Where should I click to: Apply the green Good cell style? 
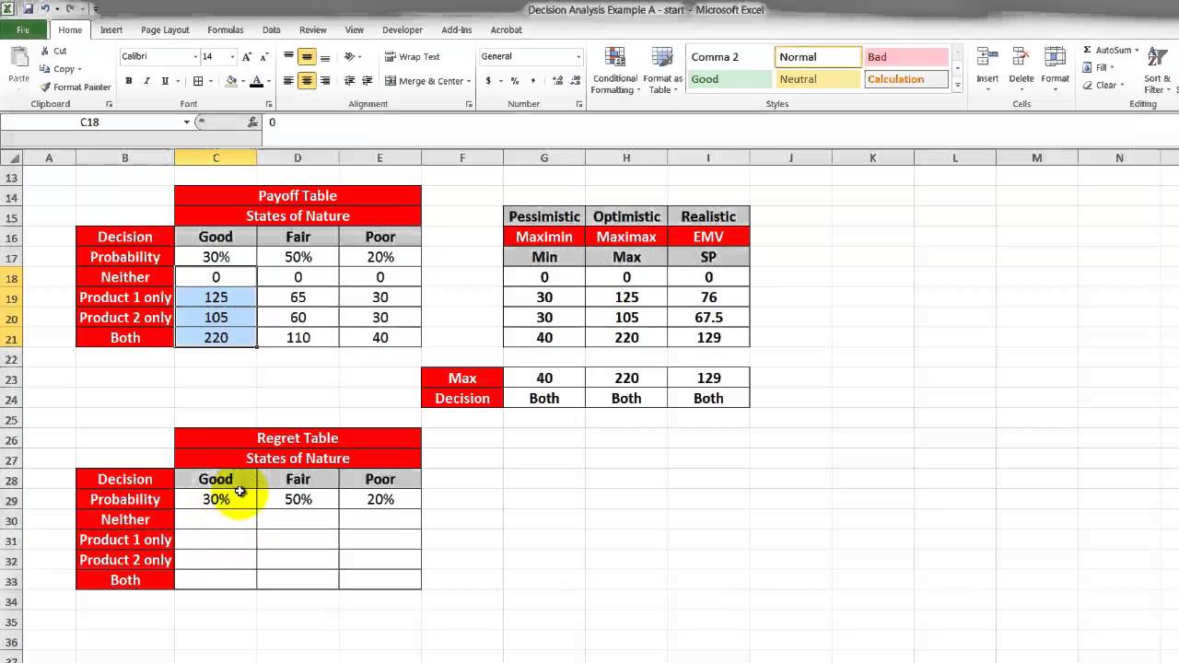coord(730,79)
